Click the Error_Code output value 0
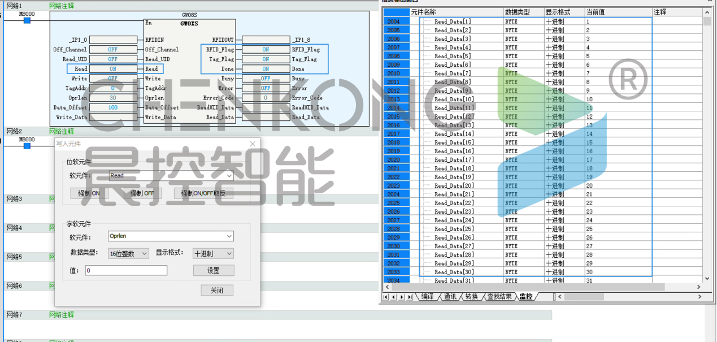 click(266, 98)
